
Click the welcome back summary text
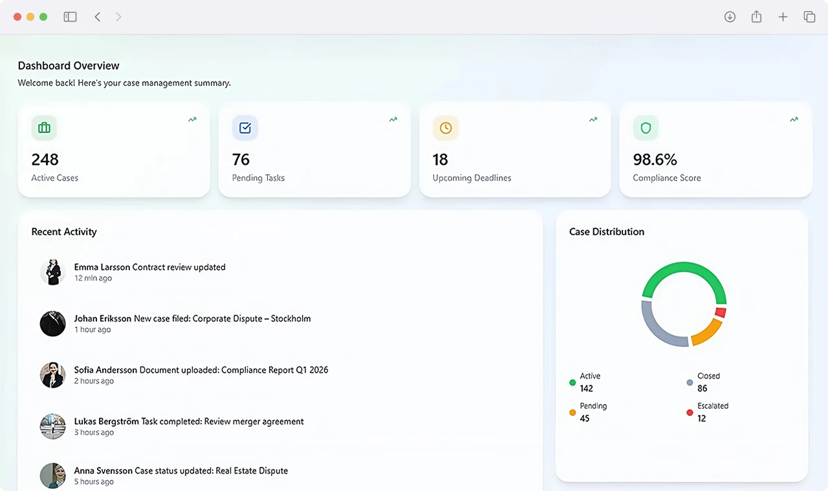pos(124,83)
